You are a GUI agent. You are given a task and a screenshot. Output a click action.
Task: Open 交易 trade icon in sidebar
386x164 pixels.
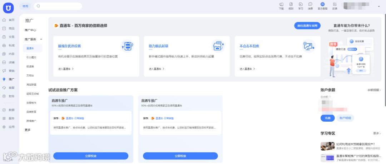coord(4,37)
